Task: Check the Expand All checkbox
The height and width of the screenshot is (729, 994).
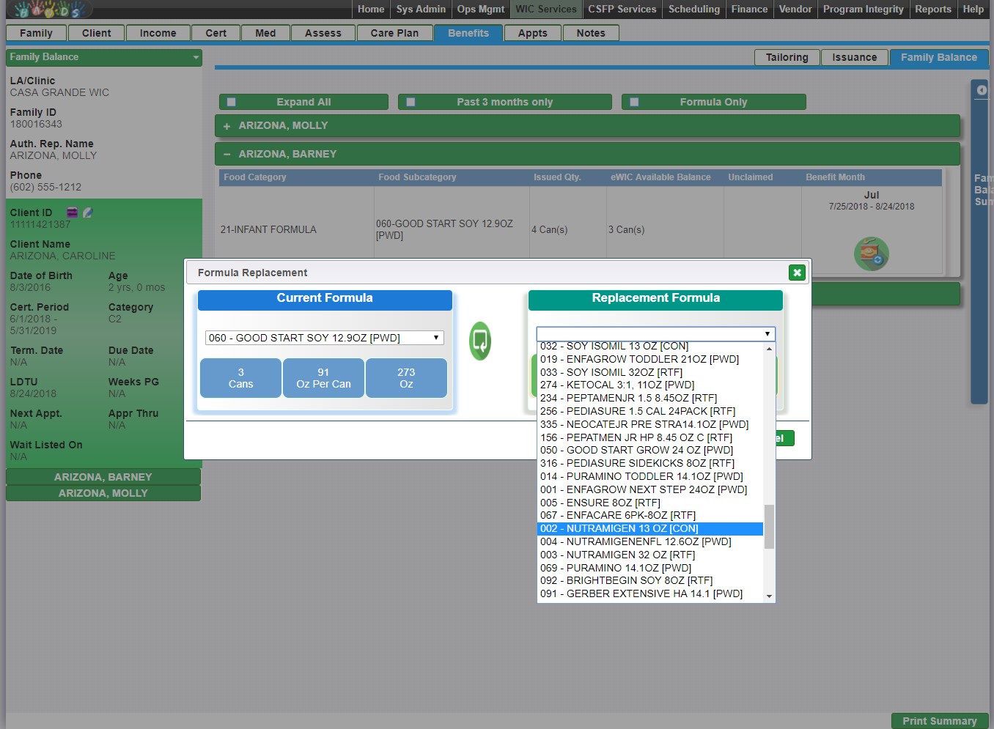Action: tap(232, 103)
